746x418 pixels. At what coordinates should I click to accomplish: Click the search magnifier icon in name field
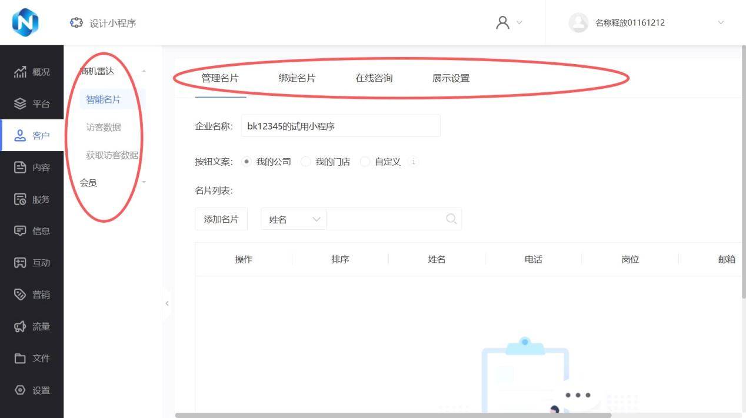(451, 219)
